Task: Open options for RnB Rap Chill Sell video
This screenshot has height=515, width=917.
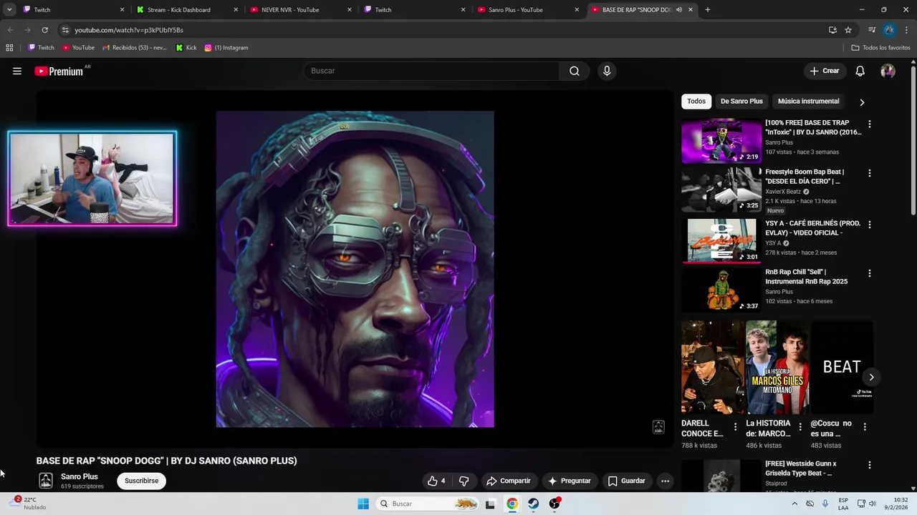Action: (x=870, y=273)
